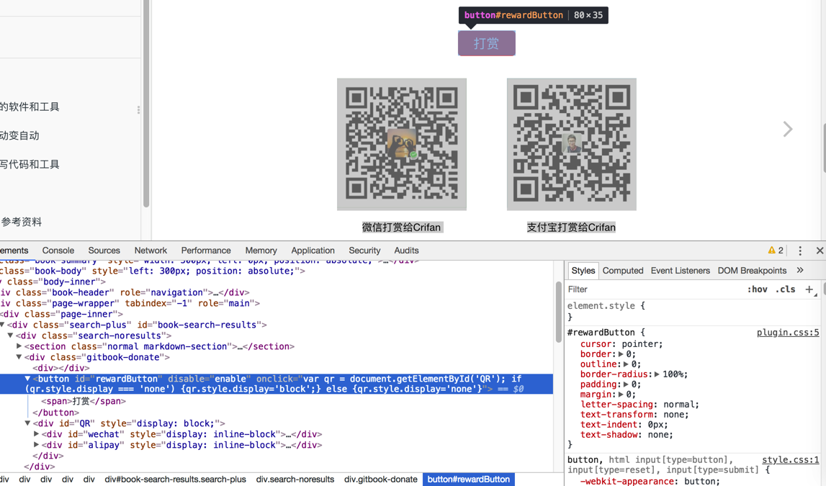Open DevTools three-dot customize menu
Image resolution: width=826 pixels, height=486 pixels.
point(799,251)
